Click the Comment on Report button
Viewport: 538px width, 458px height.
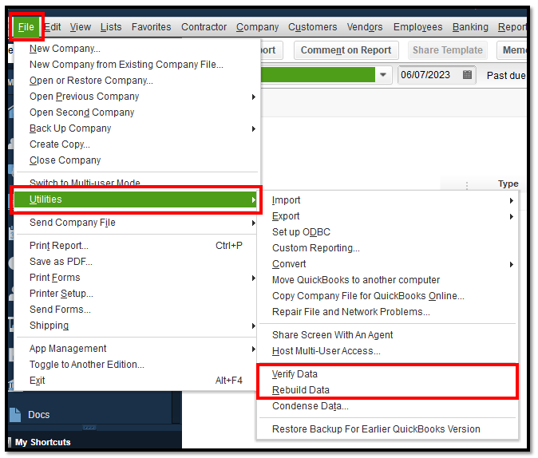pos(346,50)
